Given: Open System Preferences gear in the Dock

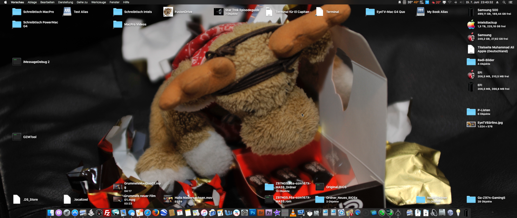Looking at the screenshot, I should [244, 213].
